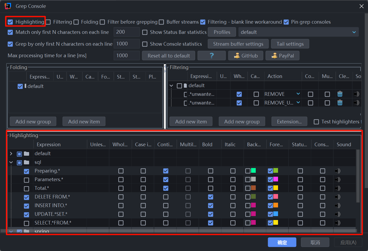368x251 pixels.
Task: Click the speaker icon on the Preparing.* row
Action: (337, 171)
